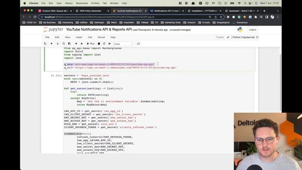Close the AWS Policy Generator tab
This screenshot has height=170, width=302.
coord(108,11)
